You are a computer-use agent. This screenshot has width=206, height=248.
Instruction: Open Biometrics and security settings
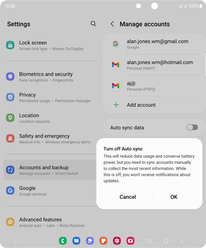click(x=51, y=77)
